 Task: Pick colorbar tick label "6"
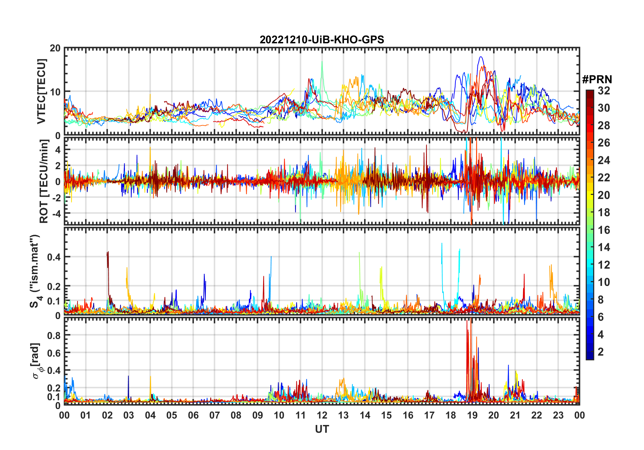click(x=601, y=317)
